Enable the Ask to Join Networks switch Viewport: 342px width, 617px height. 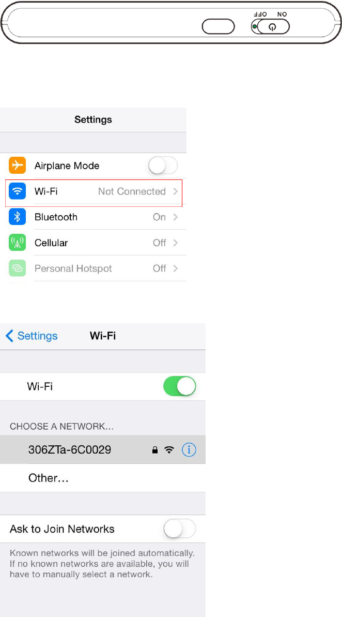pyautogui.click(x=180, y=529)
